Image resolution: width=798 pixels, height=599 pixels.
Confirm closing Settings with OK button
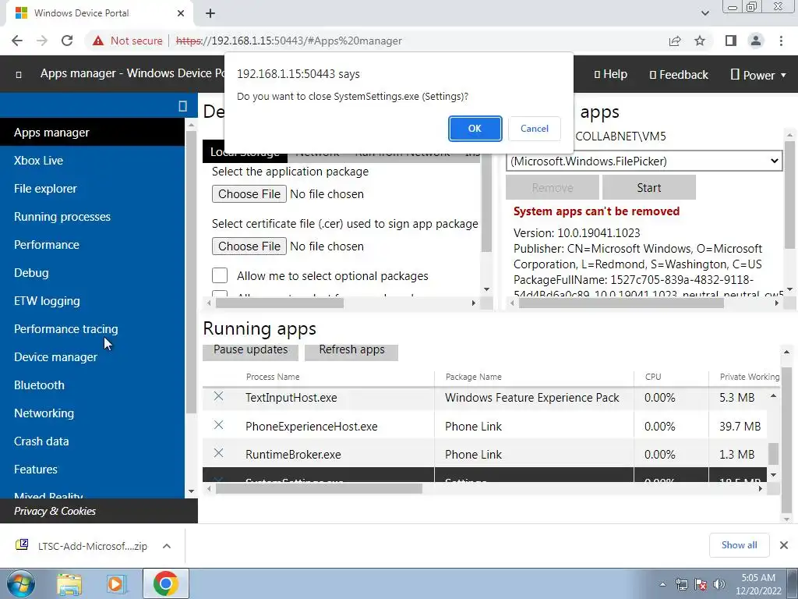click(x=475, y=129)
